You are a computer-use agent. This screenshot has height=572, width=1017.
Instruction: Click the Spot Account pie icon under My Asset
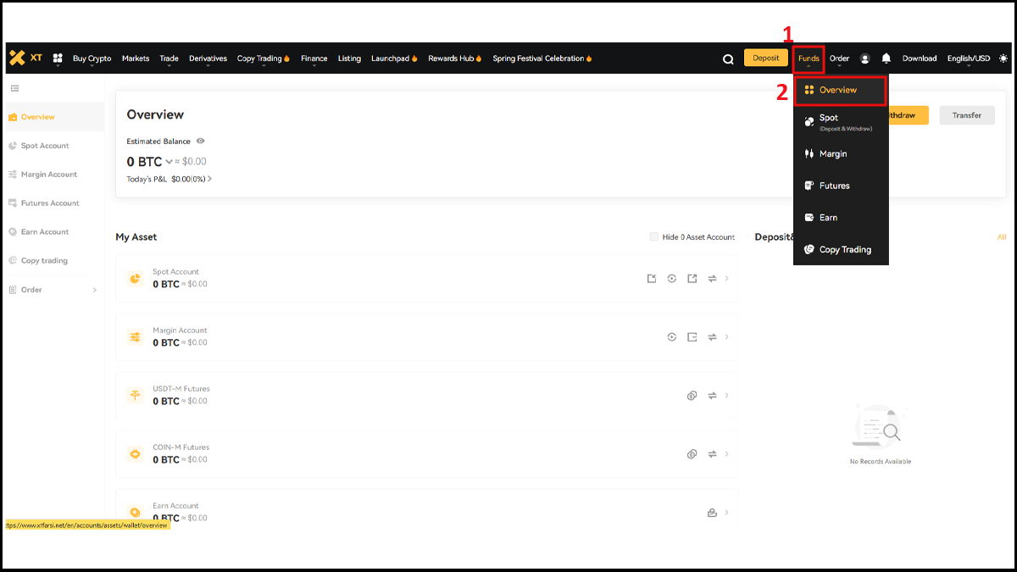click(x=135, y=278)
